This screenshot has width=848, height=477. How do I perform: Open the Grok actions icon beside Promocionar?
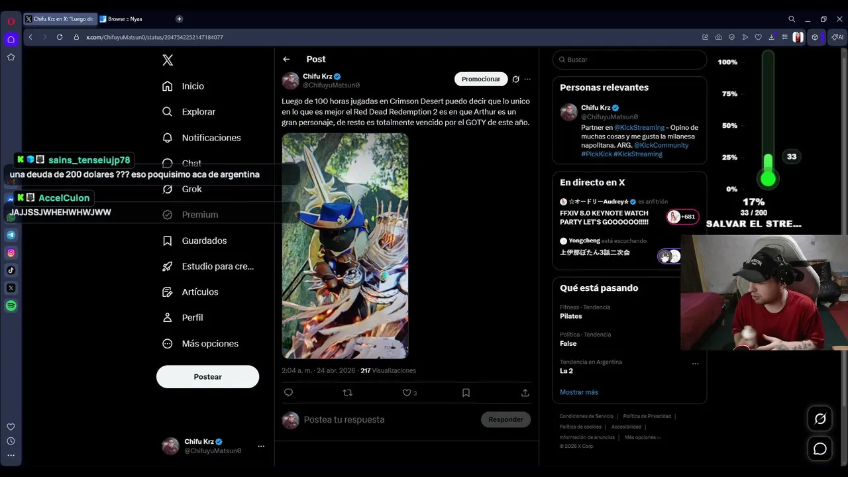click(x=515, y=79)
